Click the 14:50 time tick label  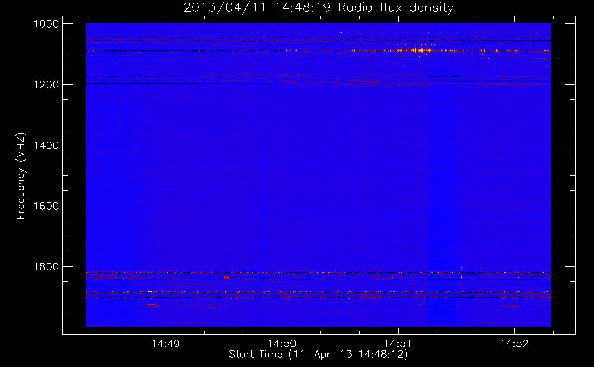[282, 344]
